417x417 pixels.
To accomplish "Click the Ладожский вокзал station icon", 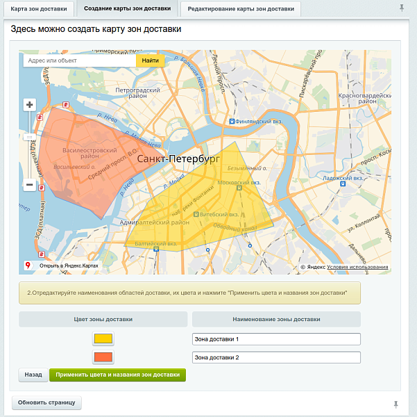I will (x=325, y=178).
